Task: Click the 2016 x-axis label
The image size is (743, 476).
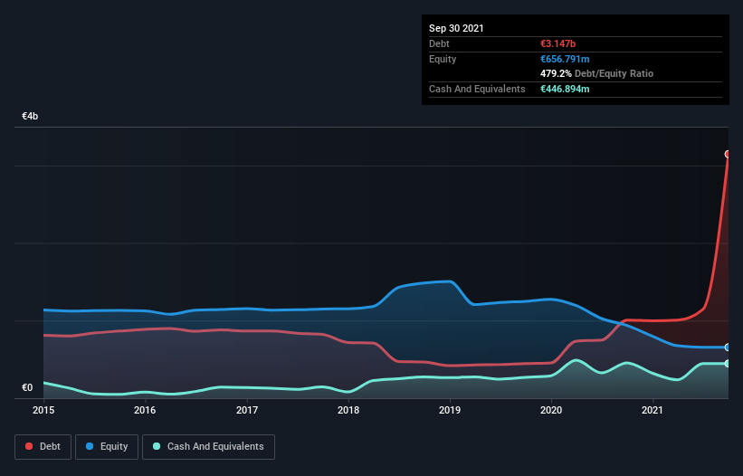Action: [145, 410]
